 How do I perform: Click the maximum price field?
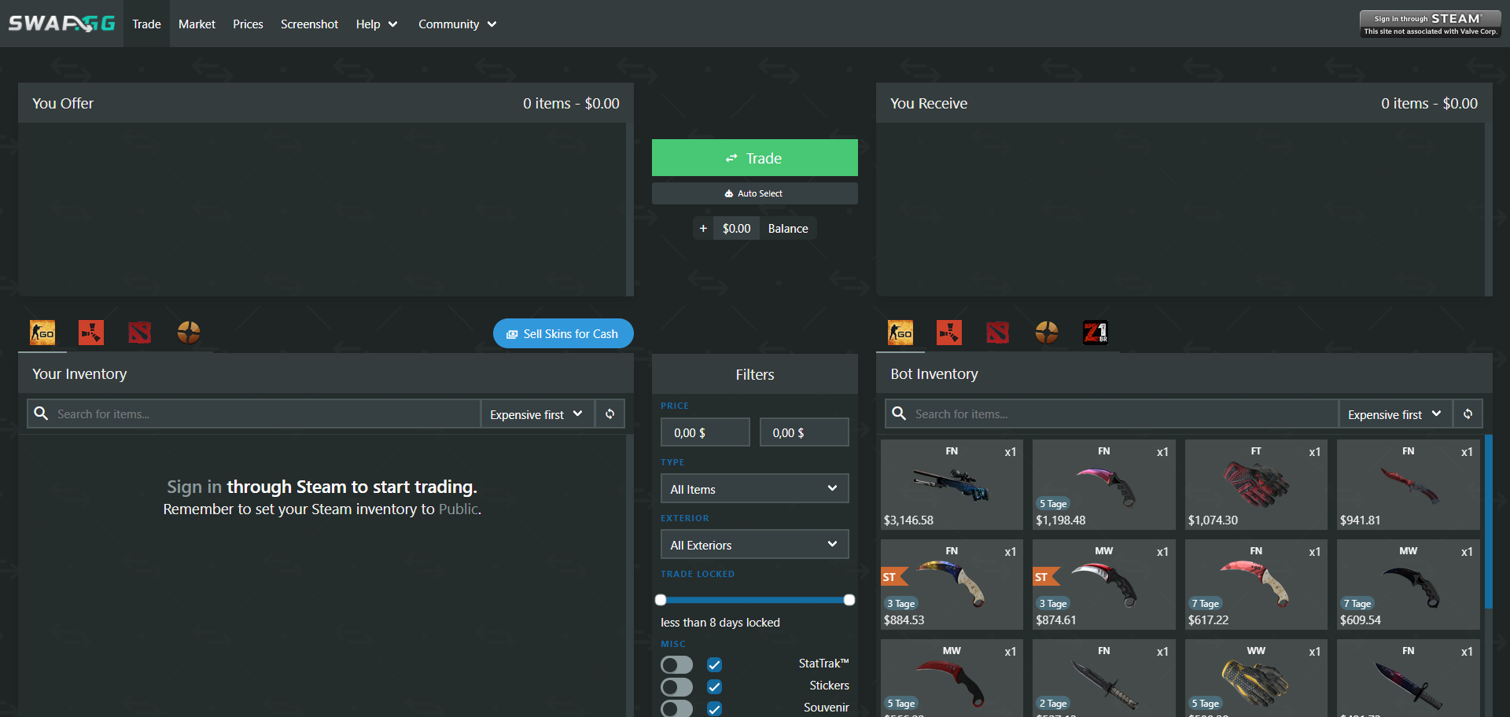[x=805, y=432]
